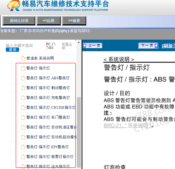Screen dimensions: 175x169
Task: Click the < 系统说明 > section header
Action: point(119,59)
